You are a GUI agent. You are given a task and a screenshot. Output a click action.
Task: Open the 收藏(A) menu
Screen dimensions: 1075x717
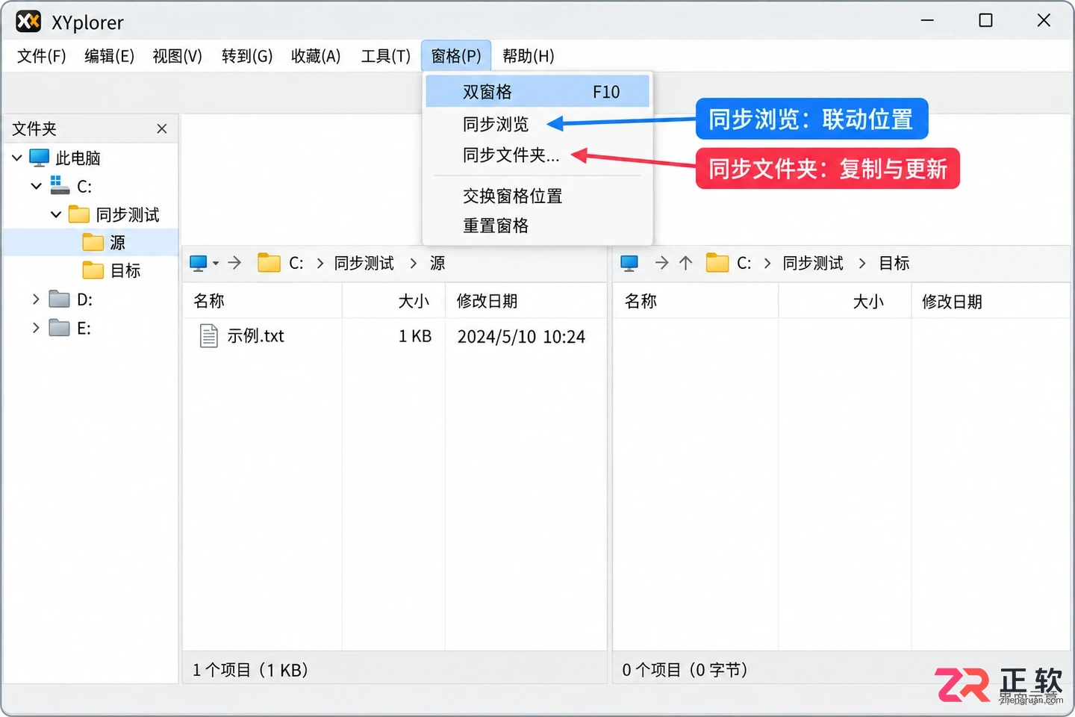[x=316, y=56]
